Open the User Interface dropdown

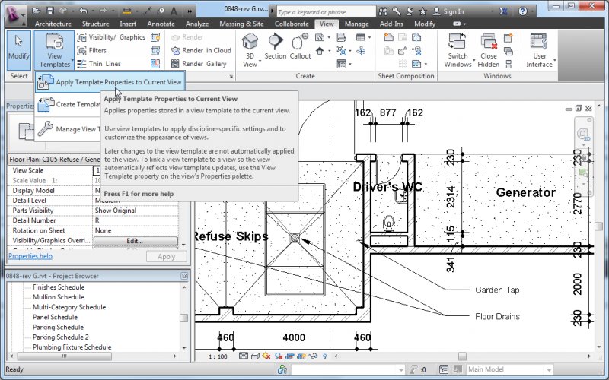540,50
